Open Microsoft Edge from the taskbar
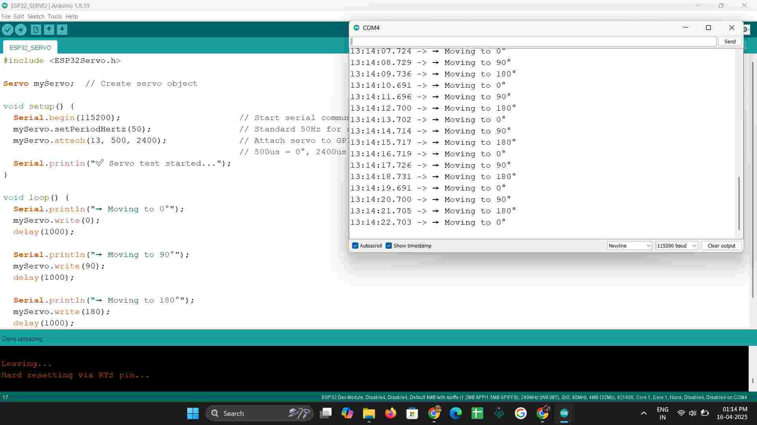The width and height of the screenshot is (757, 425). (x=456, y=413)
